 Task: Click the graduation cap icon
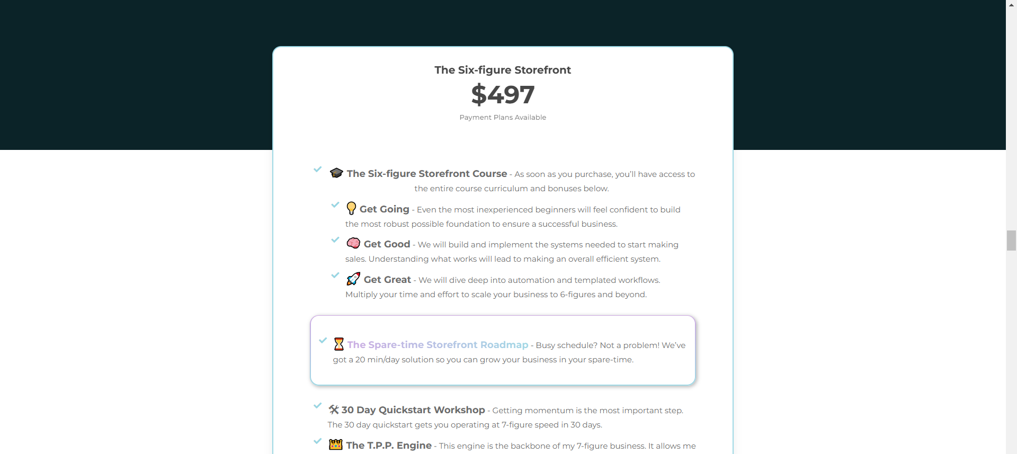[336, 173]
